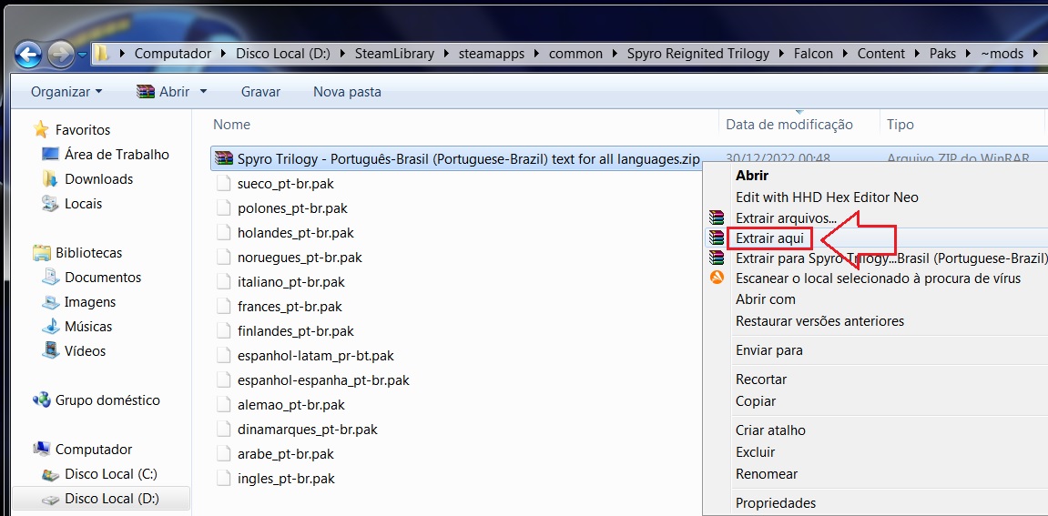Select SteamLibrary in the address path
1048x516 pixels.
tap(394, 54)
